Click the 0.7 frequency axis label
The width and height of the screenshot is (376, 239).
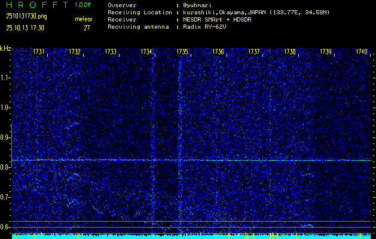5,197
